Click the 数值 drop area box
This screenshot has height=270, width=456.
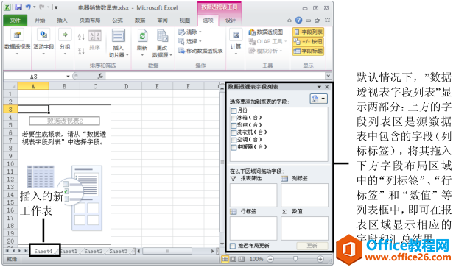tap(304, 228)
